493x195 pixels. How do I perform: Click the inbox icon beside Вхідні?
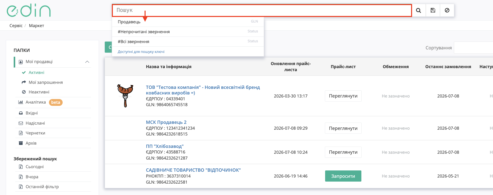point(21,113)
